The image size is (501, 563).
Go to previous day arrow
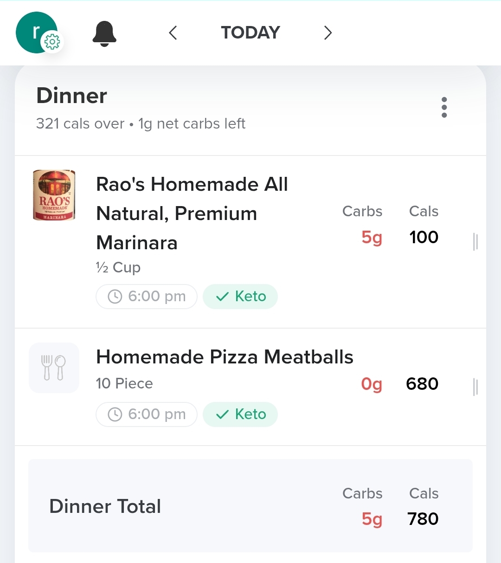click(x=173, y=33)
